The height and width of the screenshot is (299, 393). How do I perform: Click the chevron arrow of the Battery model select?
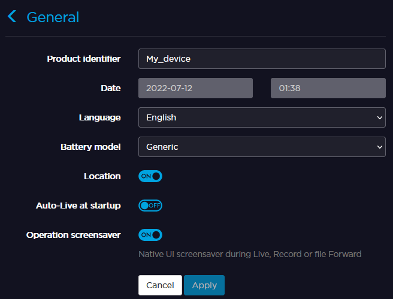click(x=380, y=147)
